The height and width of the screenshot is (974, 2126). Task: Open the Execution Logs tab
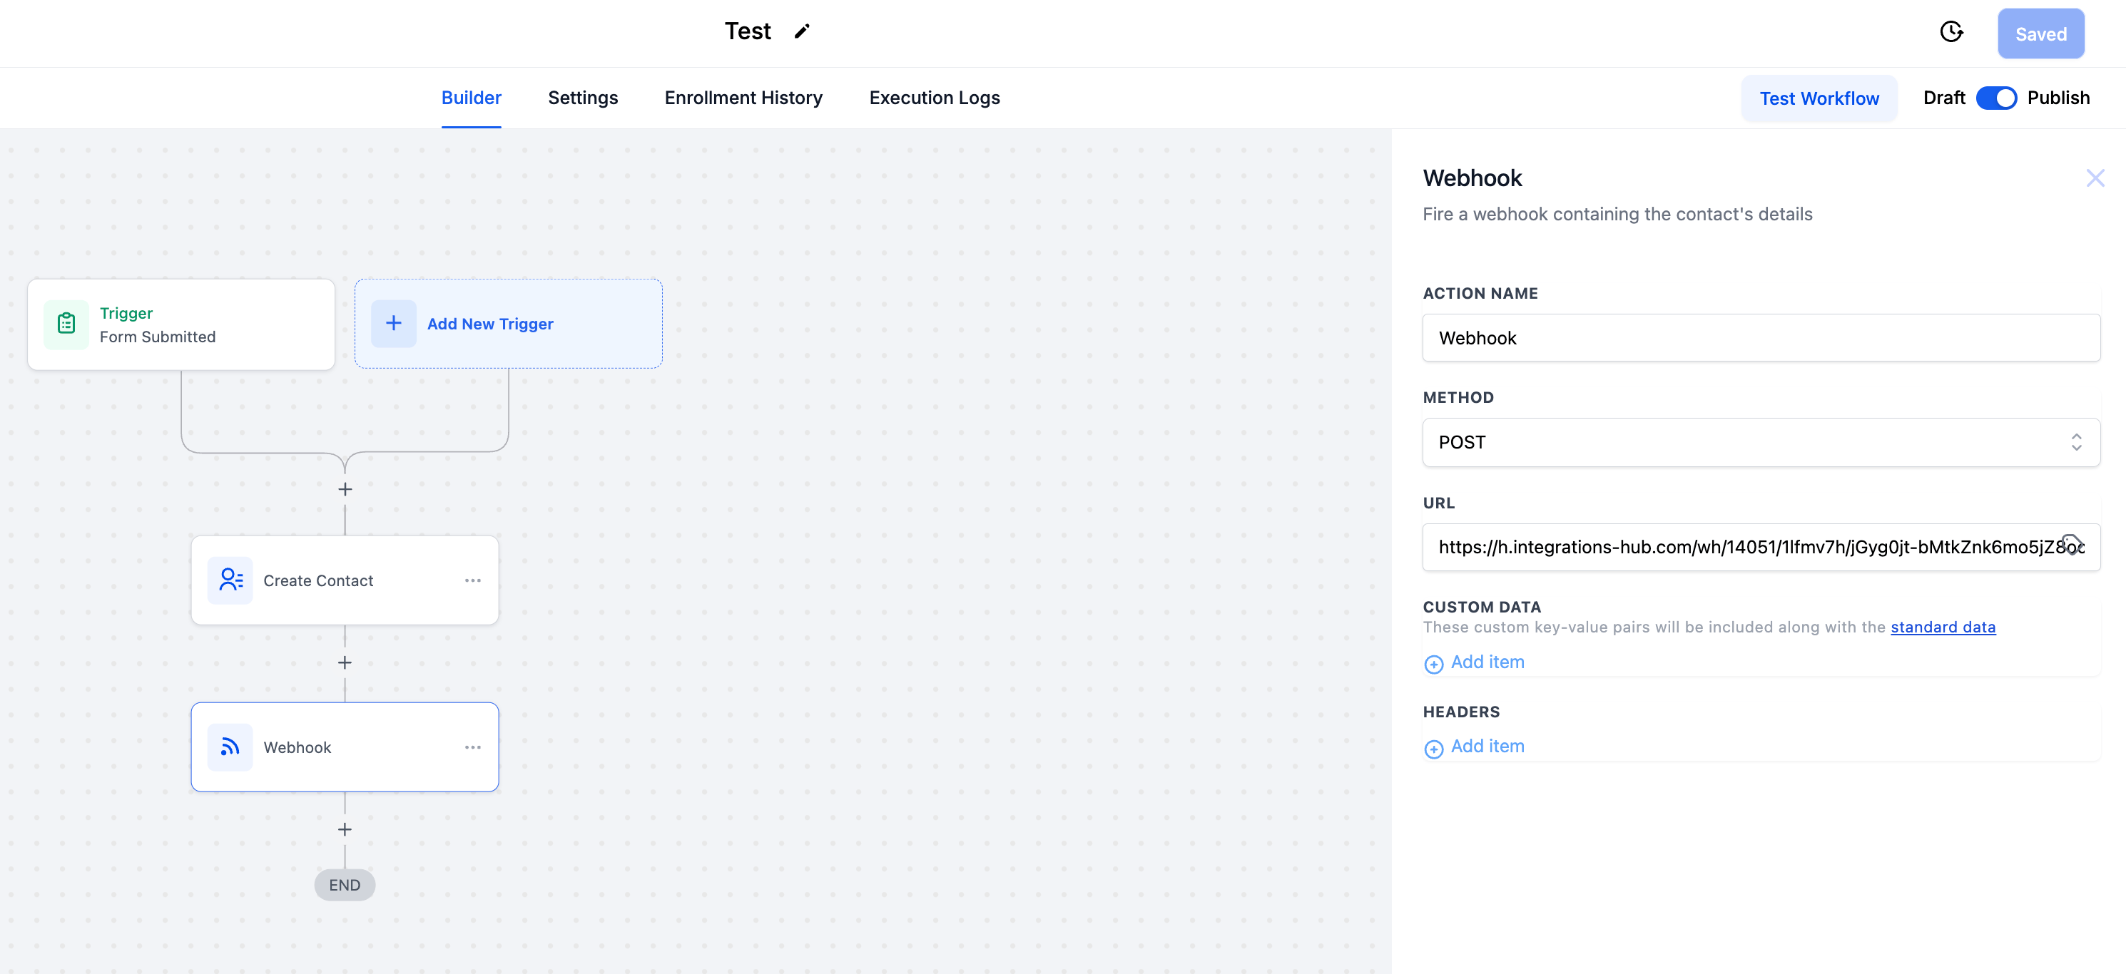(x=935, y=98)
